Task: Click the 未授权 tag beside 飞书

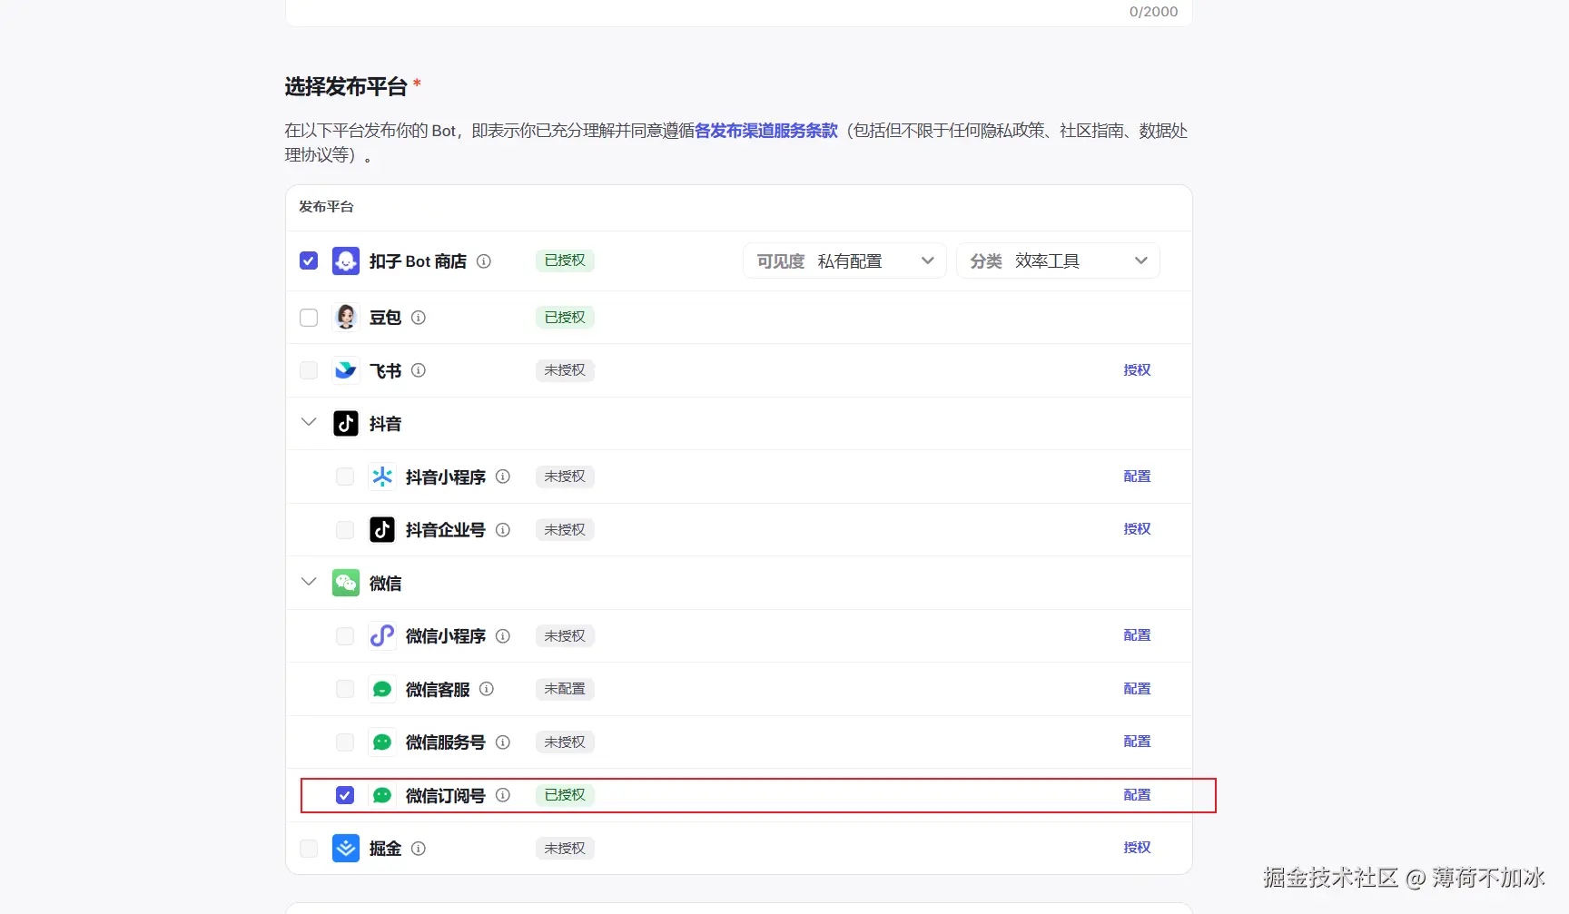Action: click(x=565, y=370)
